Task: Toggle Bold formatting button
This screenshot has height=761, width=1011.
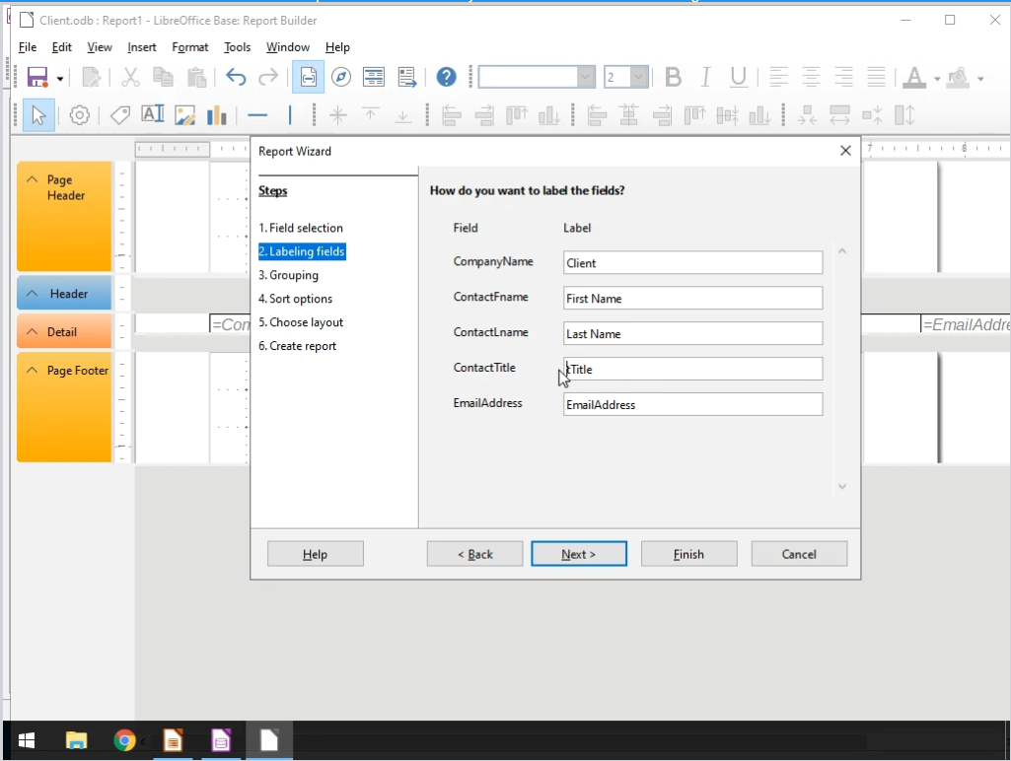Action: point(673,77)
